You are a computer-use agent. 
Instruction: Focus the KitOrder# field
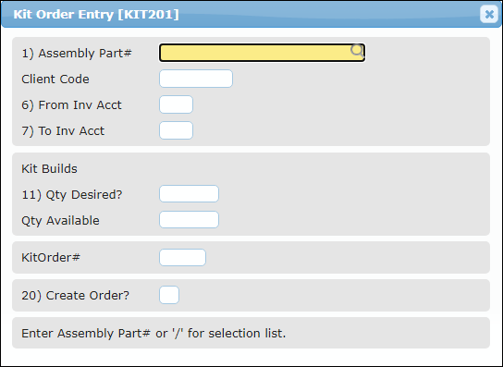tap(182, 258)
